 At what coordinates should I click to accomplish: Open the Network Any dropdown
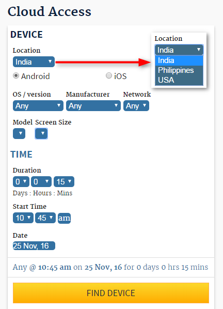point(136,106)
